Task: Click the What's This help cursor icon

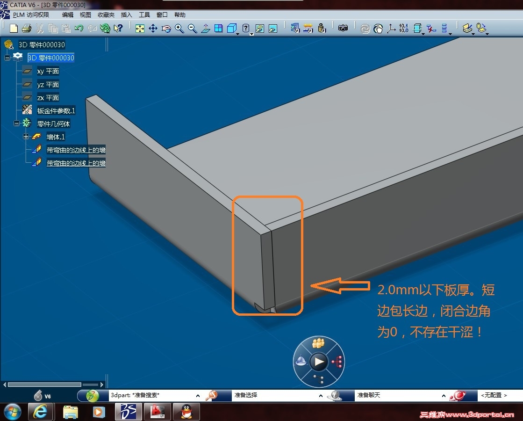Action: click(118, 29)
